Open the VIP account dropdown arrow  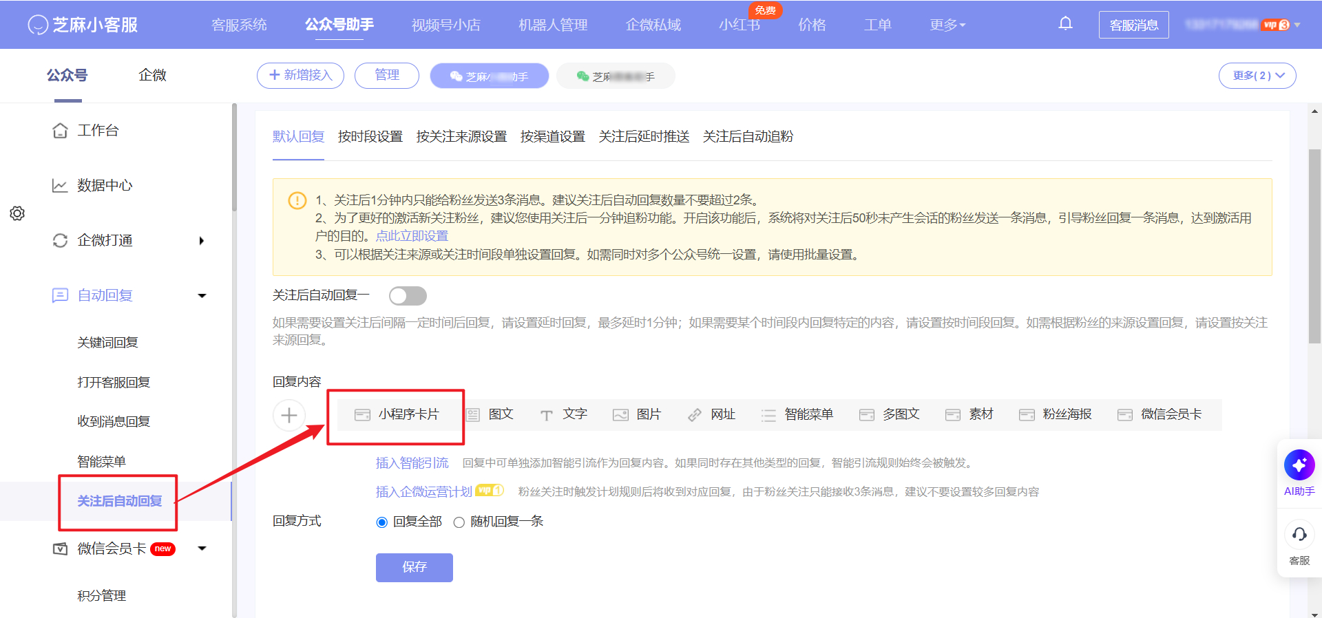click(x=1297, y=25)
